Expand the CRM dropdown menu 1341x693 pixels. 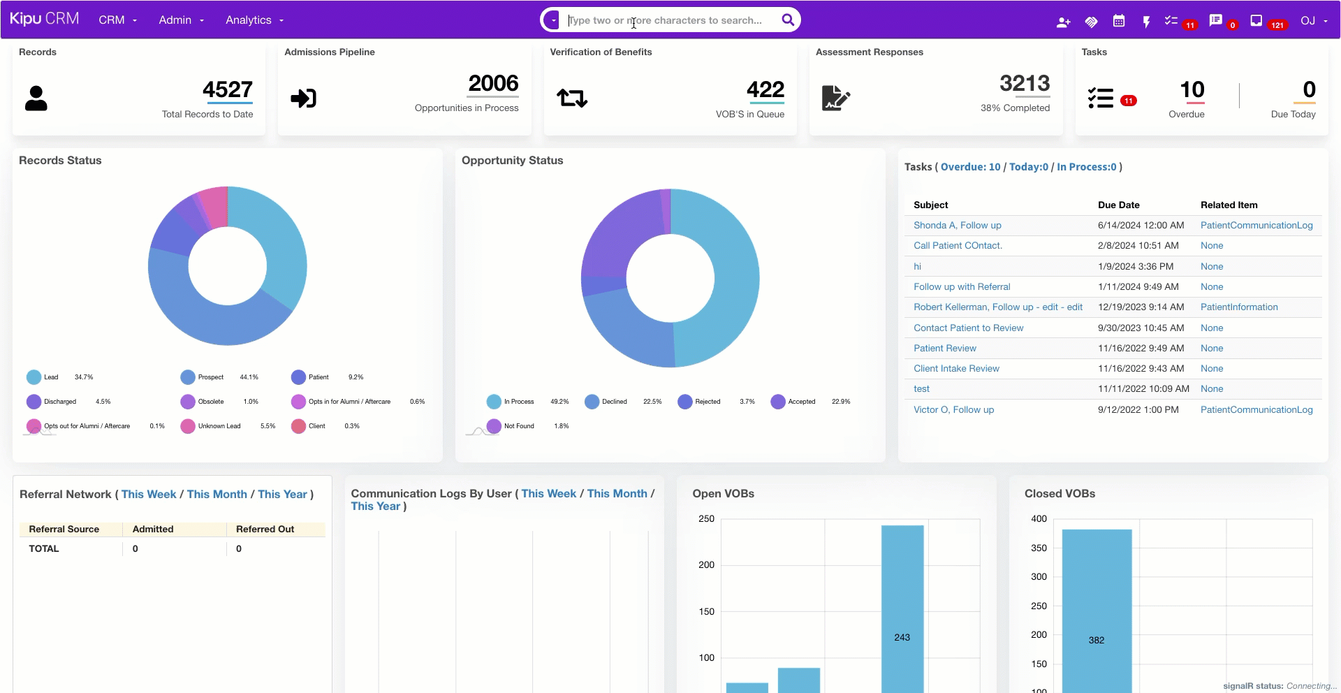[x=117, y=20]
